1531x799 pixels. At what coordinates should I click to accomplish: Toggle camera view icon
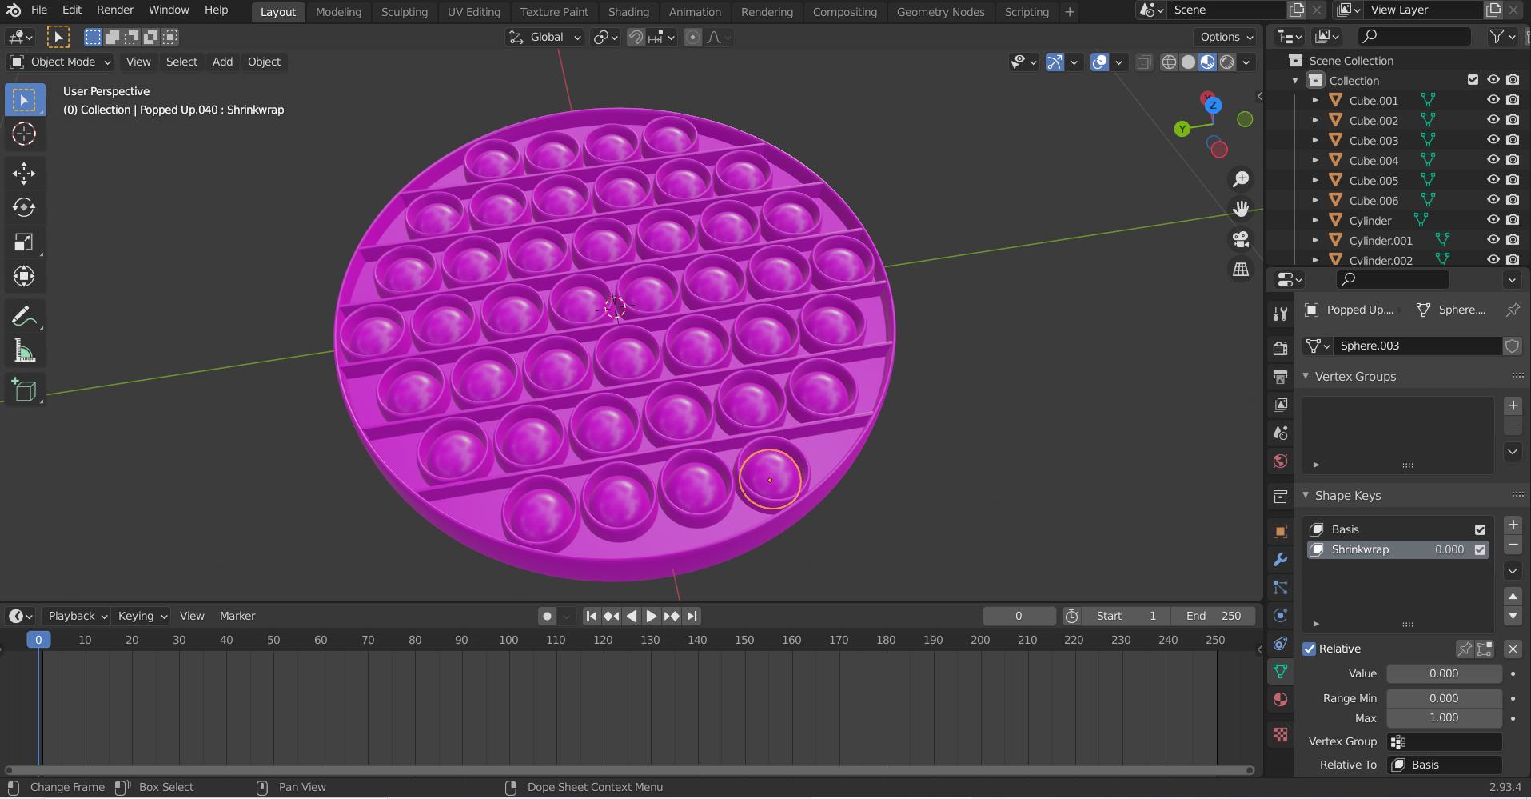(1241, 240)
